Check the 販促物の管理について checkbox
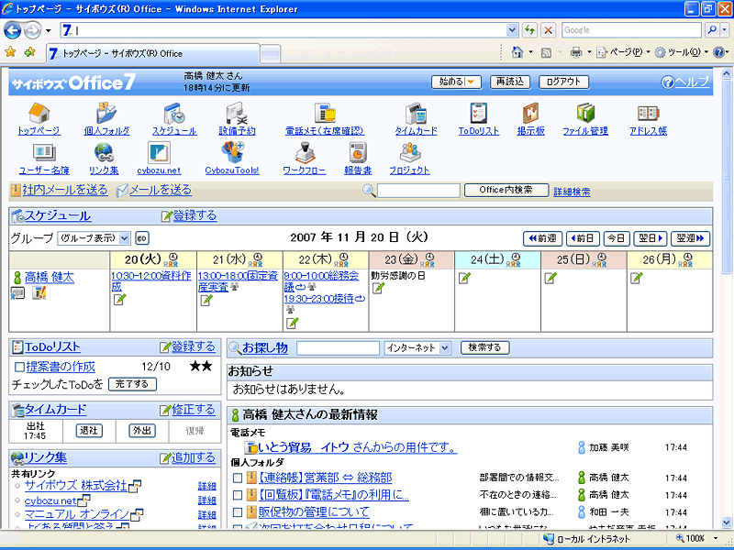The width and height of the screenshot is (734, 550). 238,512
